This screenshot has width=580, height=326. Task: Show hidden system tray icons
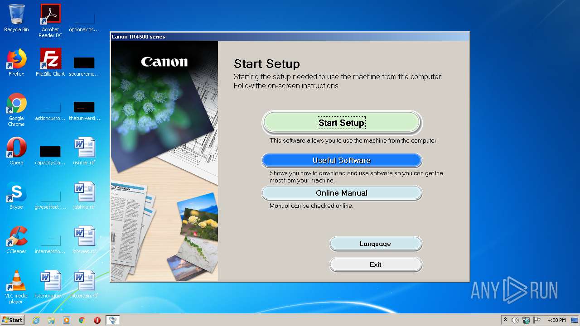coord(505,320)
